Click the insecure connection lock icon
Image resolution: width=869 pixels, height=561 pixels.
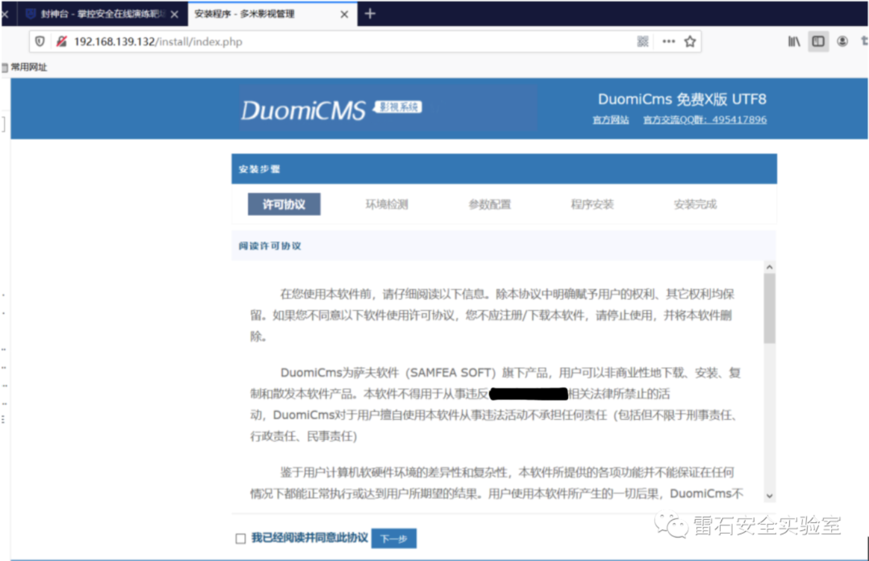click(61, 42)
